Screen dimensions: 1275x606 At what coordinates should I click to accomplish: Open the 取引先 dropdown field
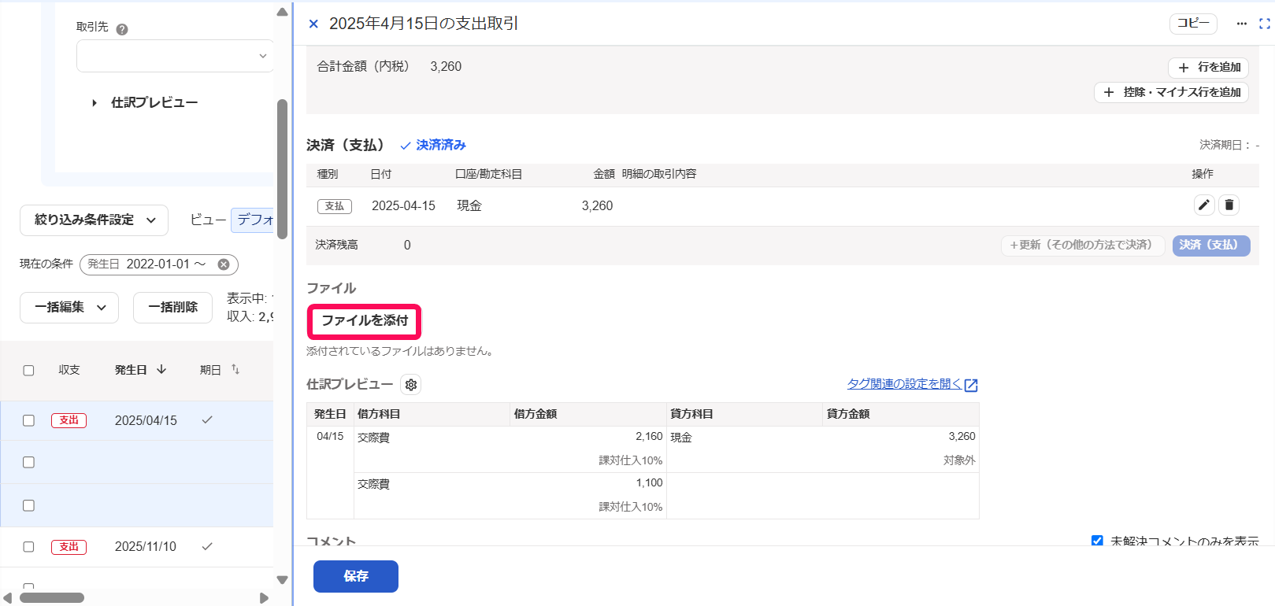tap(175, 56)
